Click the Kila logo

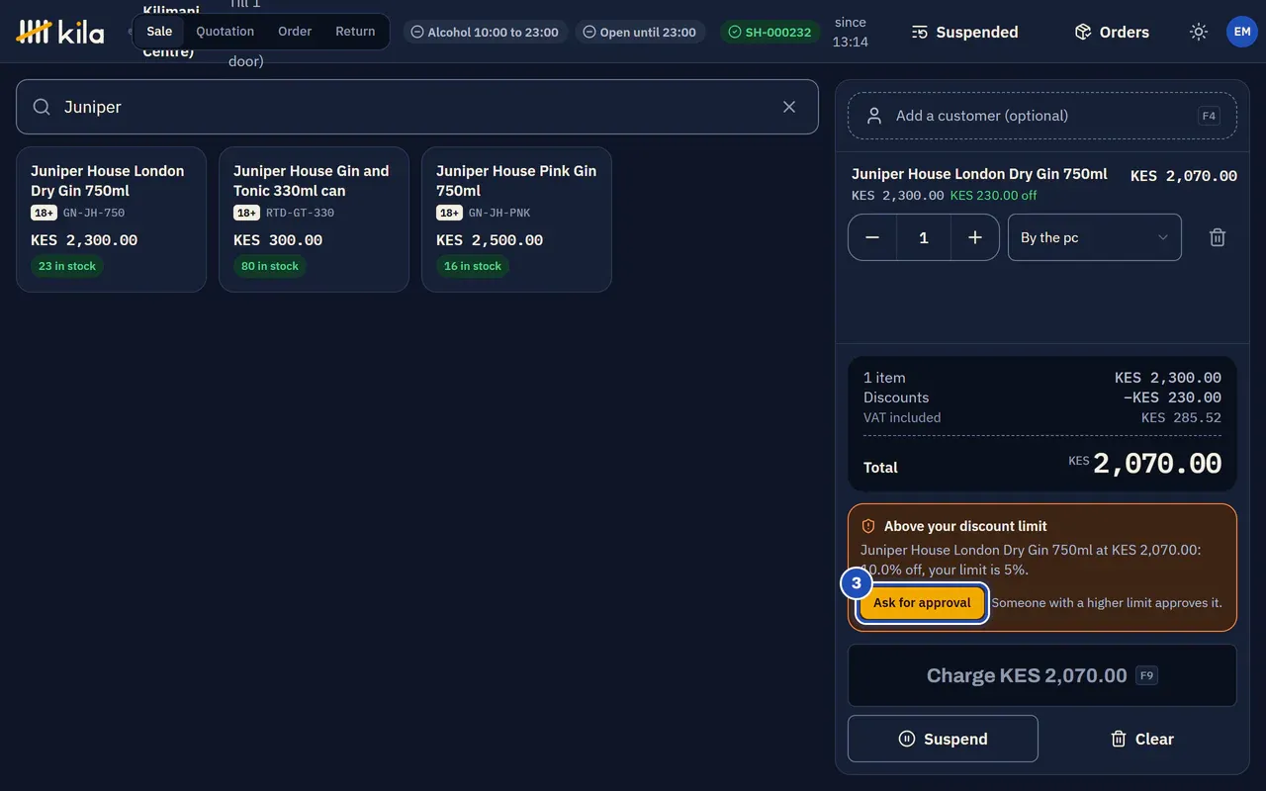60,32
